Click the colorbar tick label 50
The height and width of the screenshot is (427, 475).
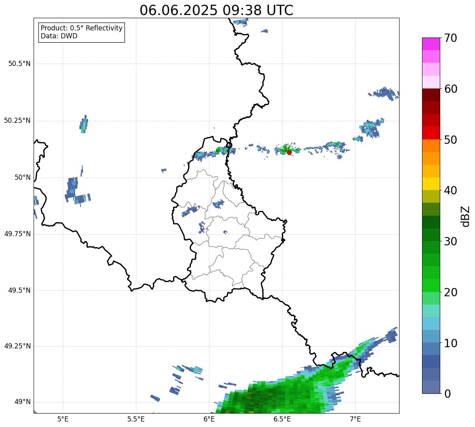[451, 140]
